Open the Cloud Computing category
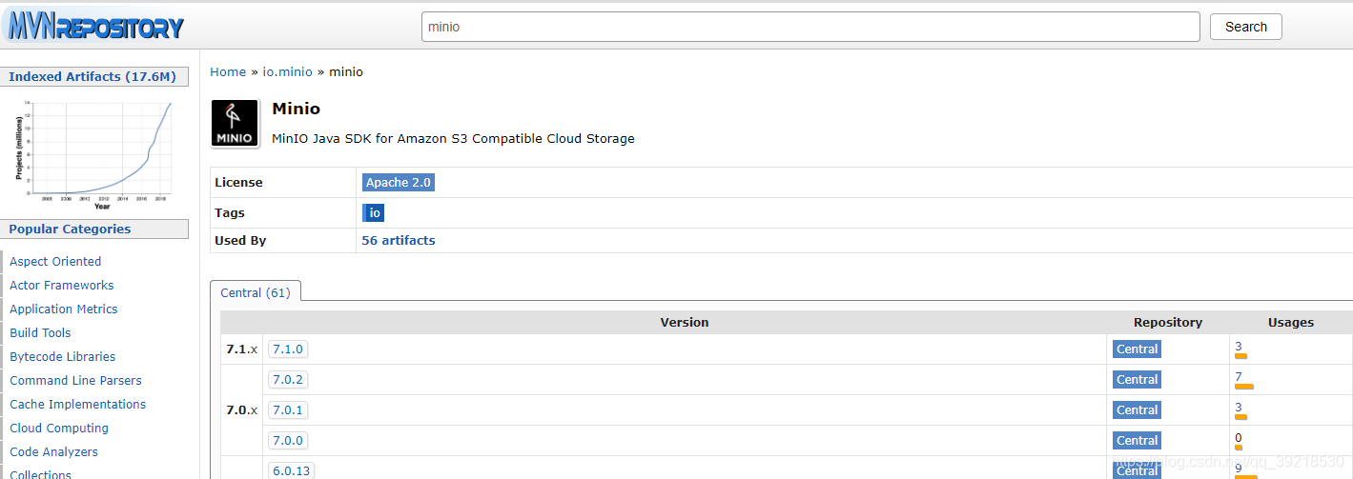This screenshot has height=479, width=1353. [59, 428]
